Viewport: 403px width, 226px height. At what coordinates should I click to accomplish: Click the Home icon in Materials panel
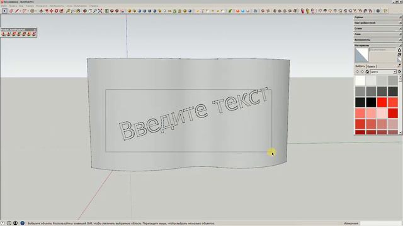point(367,72)
